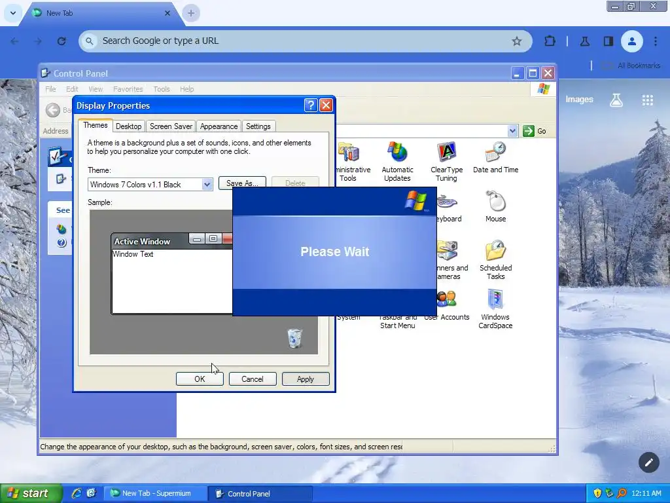Click the customize page pencil icon
Screen dimensions: 670x503
648,462
